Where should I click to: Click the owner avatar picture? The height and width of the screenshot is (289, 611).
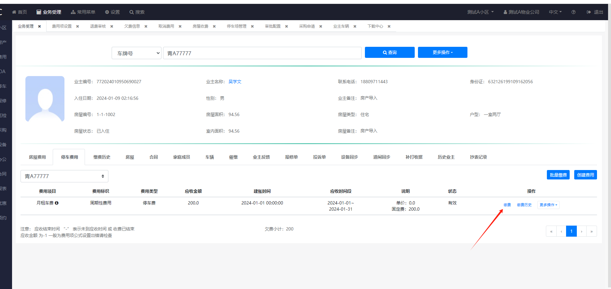tap(45, 99)
